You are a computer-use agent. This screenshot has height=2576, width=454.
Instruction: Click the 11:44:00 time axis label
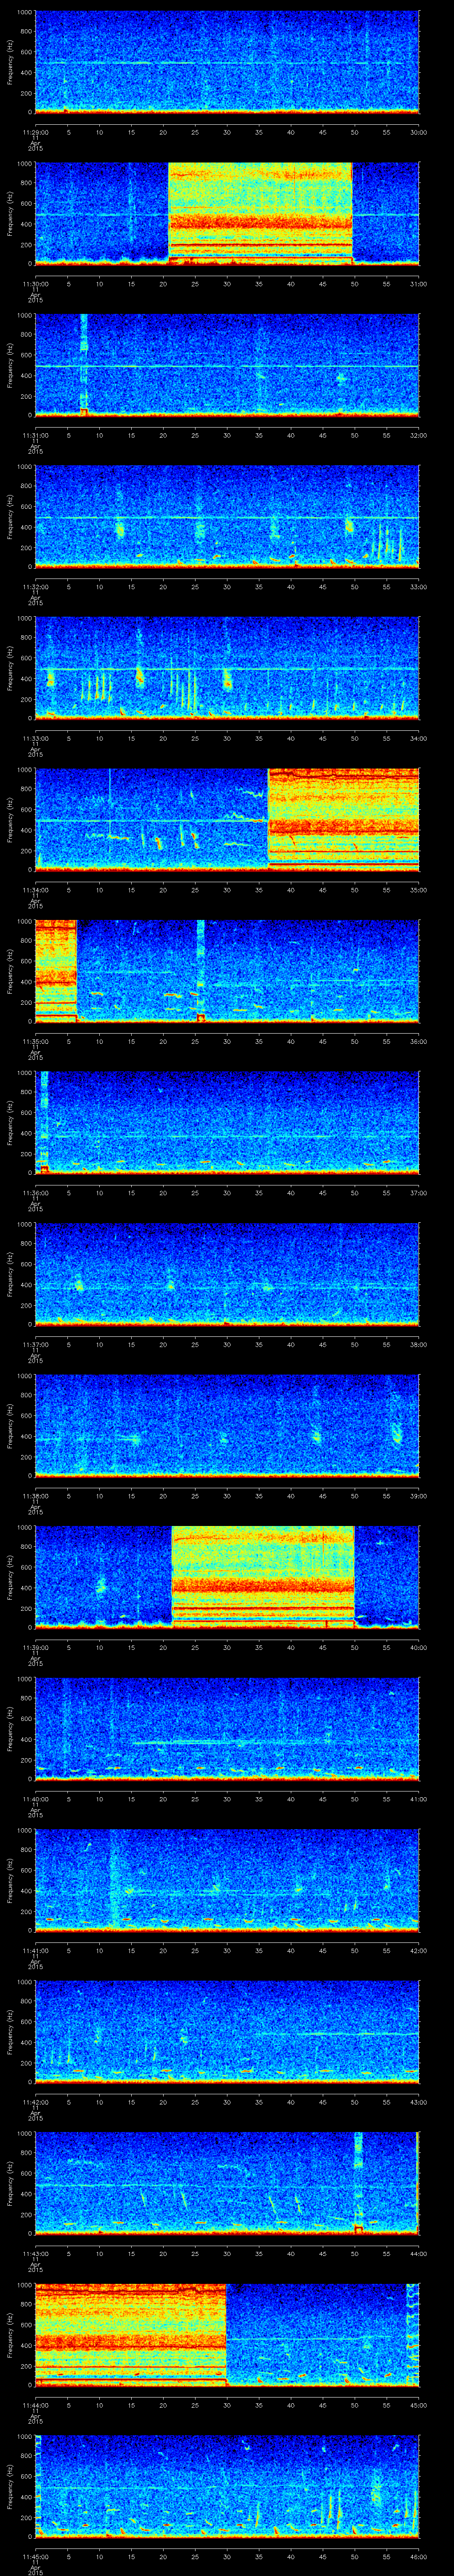[35, 2404]
